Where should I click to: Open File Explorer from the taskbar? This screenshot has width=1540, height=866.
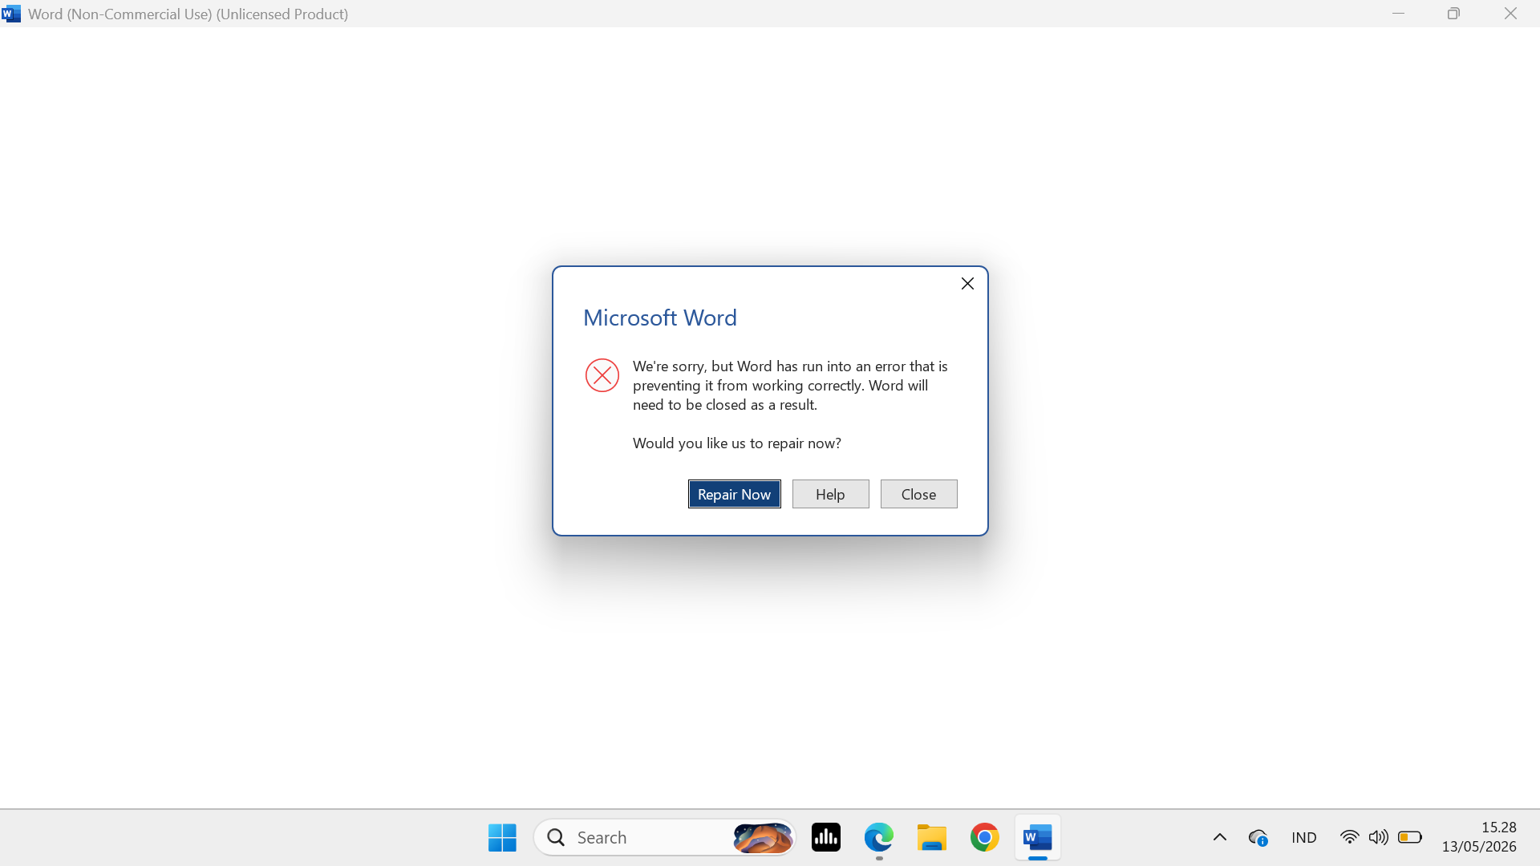point(931,837)
